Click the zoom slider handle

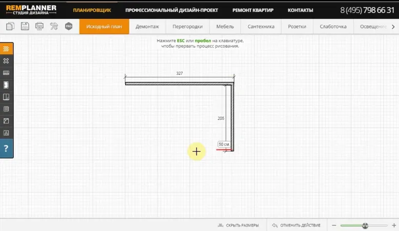(x=365, y=225)
